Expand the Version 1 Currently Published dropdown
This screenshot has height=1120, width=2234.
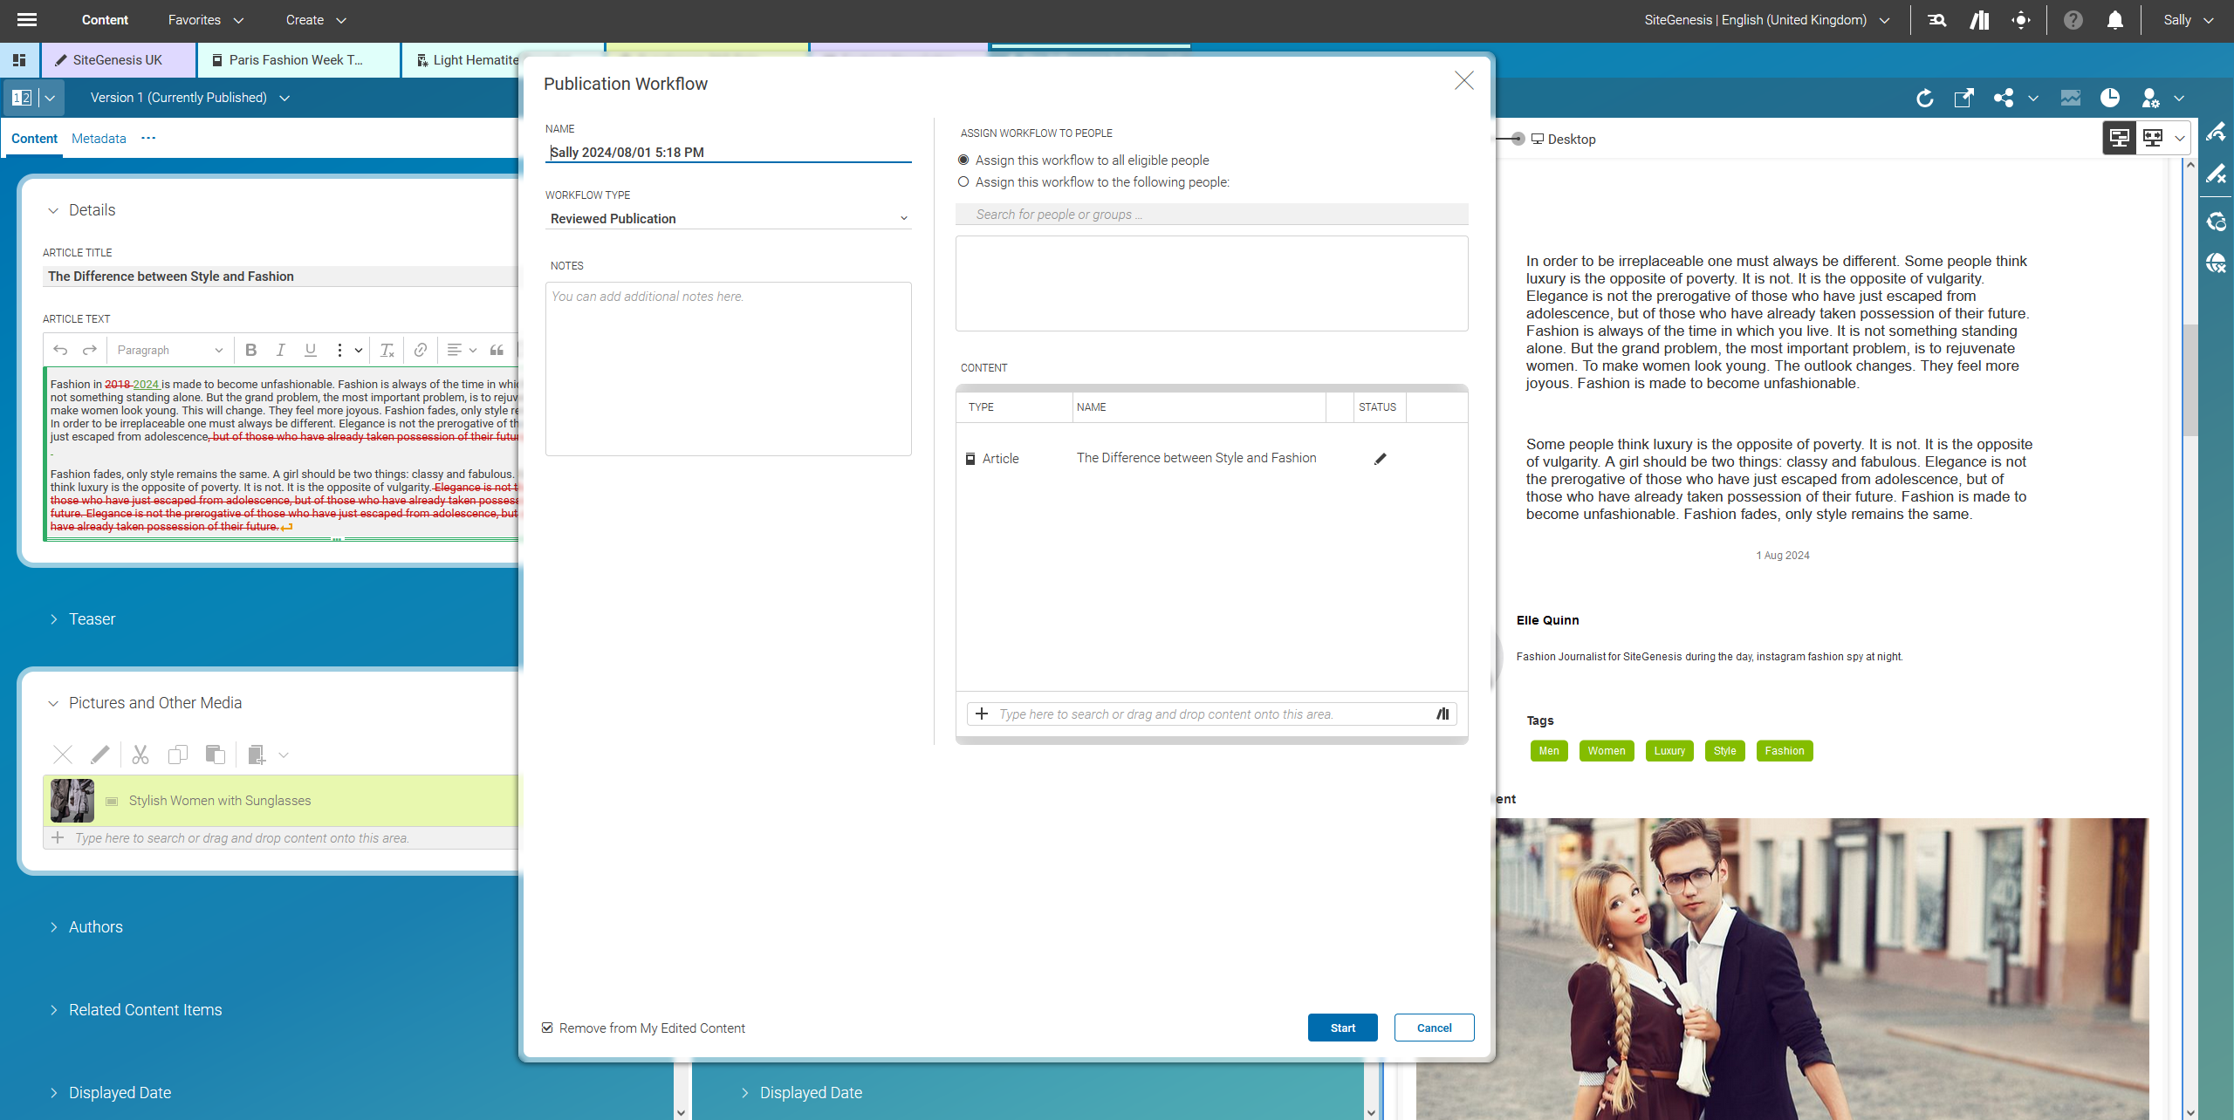[284, 98]
